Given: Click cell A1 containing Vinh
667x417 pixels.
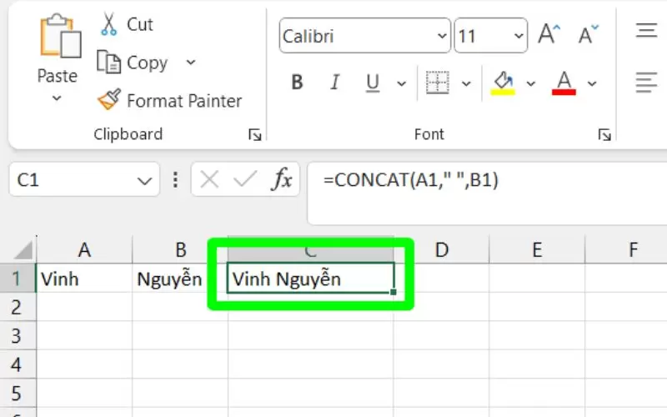Looking at the screenshot, I should pos(84,279).
